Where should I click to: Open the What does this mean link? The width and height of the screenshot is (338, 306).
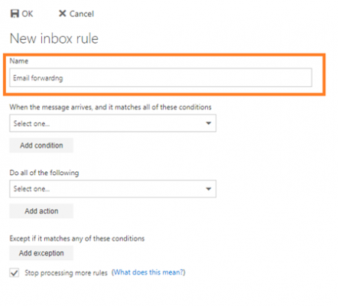(x=148, y=272)
